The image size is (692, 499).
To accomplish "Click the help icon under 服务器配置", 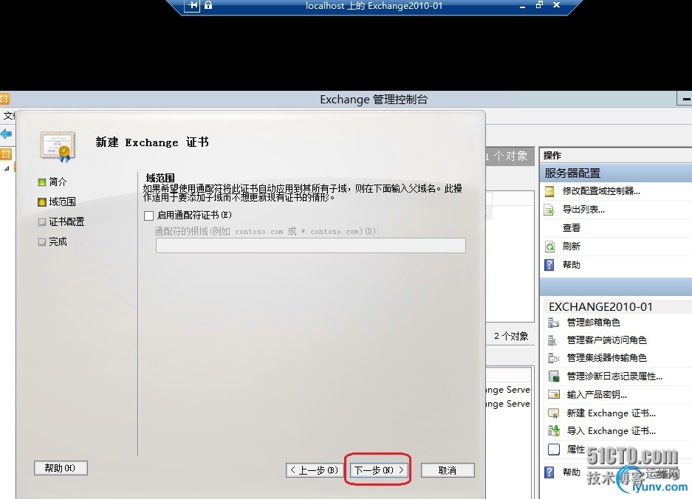I will click(x=549, y=265).
